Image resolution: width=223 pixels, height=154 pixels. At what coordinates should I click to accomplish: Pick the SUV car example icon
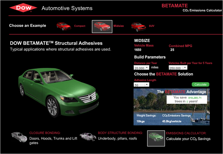[x=139, y=26]
